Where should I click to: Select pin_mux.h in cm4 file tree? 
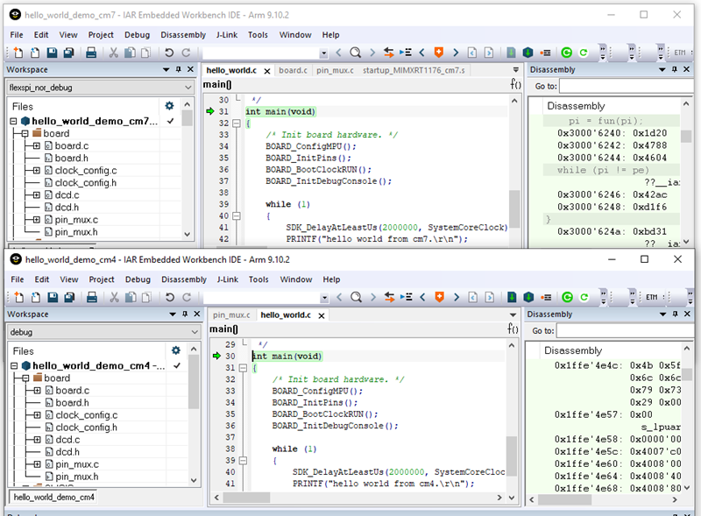click(x=76, y=477)
